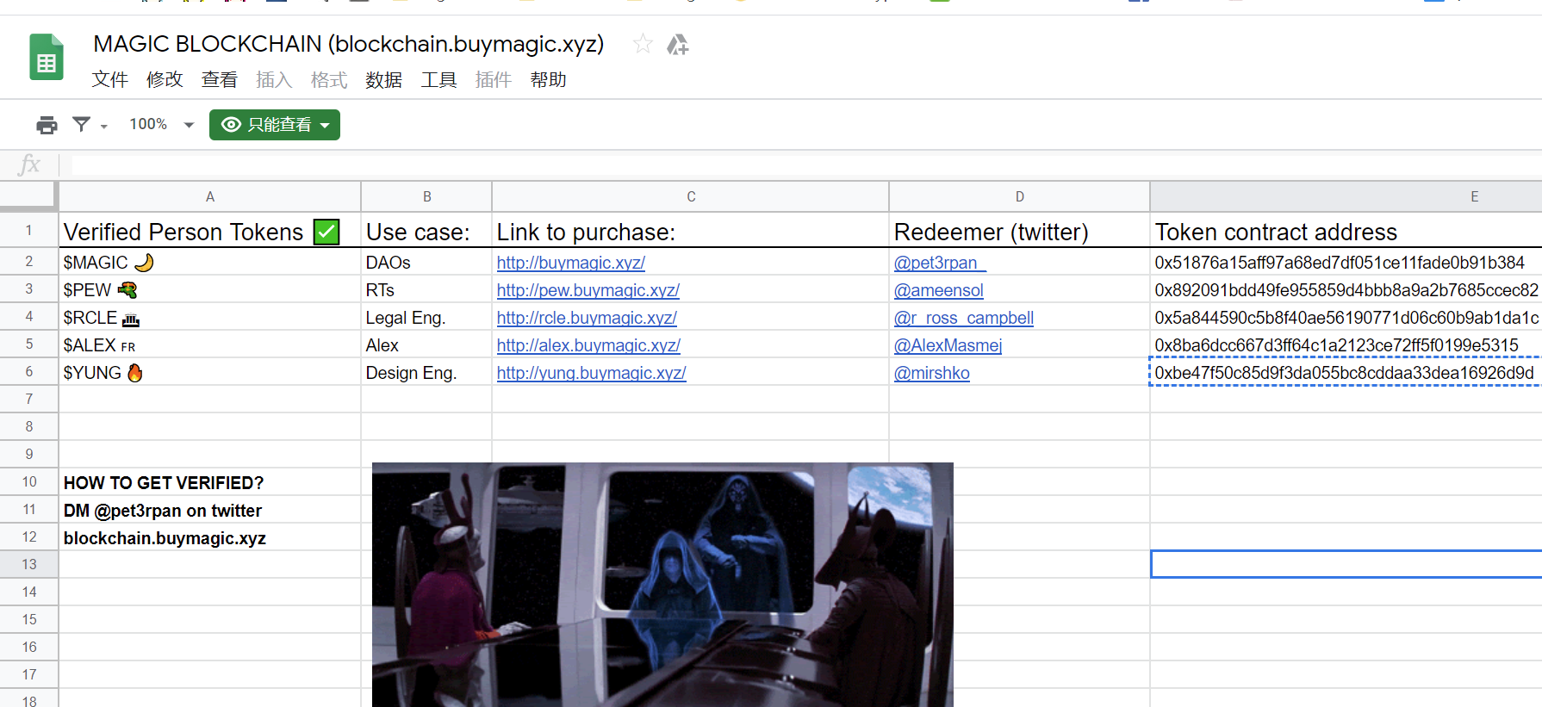1542x707 pixels.
Task: Select the $MAGIC token cell
Action: pyautogui.click(x=210, y=263)
